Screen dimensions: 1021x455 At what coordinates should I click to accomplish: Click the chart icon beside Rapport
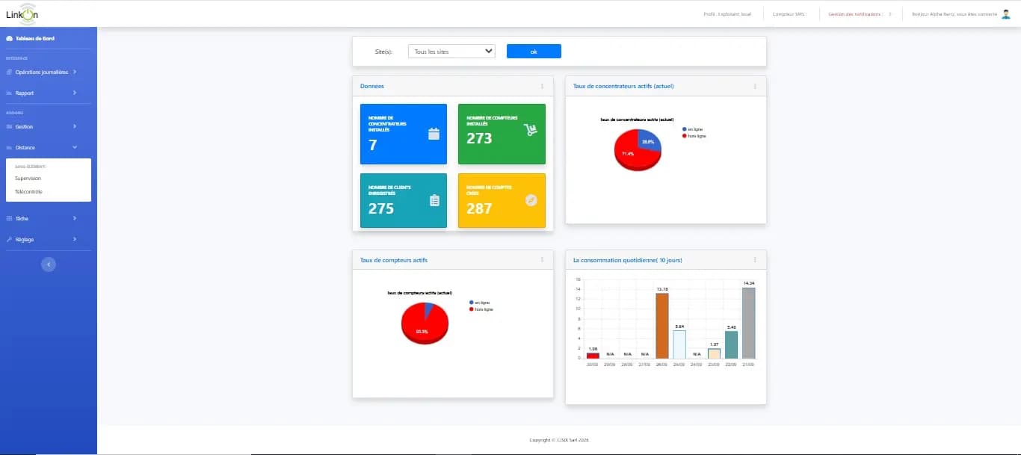(9, 93)
